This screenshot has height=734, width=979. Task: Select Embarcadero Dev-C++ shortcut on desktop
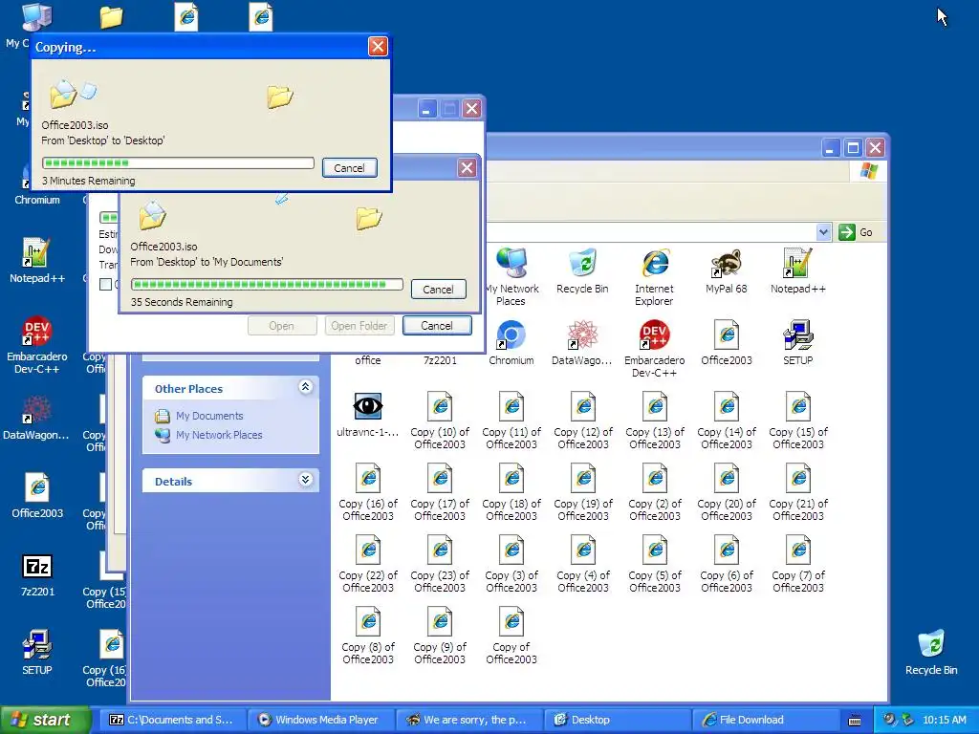click(x=37, y=344)
